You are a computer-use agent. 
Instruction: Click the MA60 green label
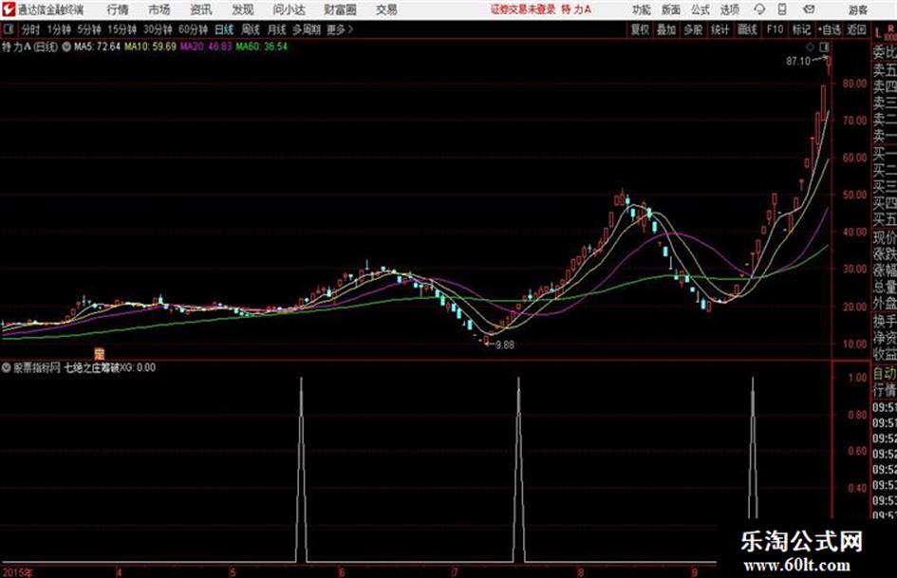261,47
